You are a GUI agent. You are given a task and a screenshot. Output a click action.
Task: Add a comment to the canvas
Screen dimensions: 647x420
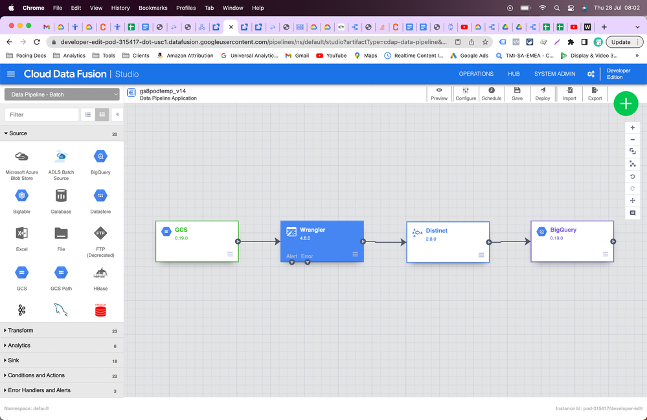click(632, 213)
